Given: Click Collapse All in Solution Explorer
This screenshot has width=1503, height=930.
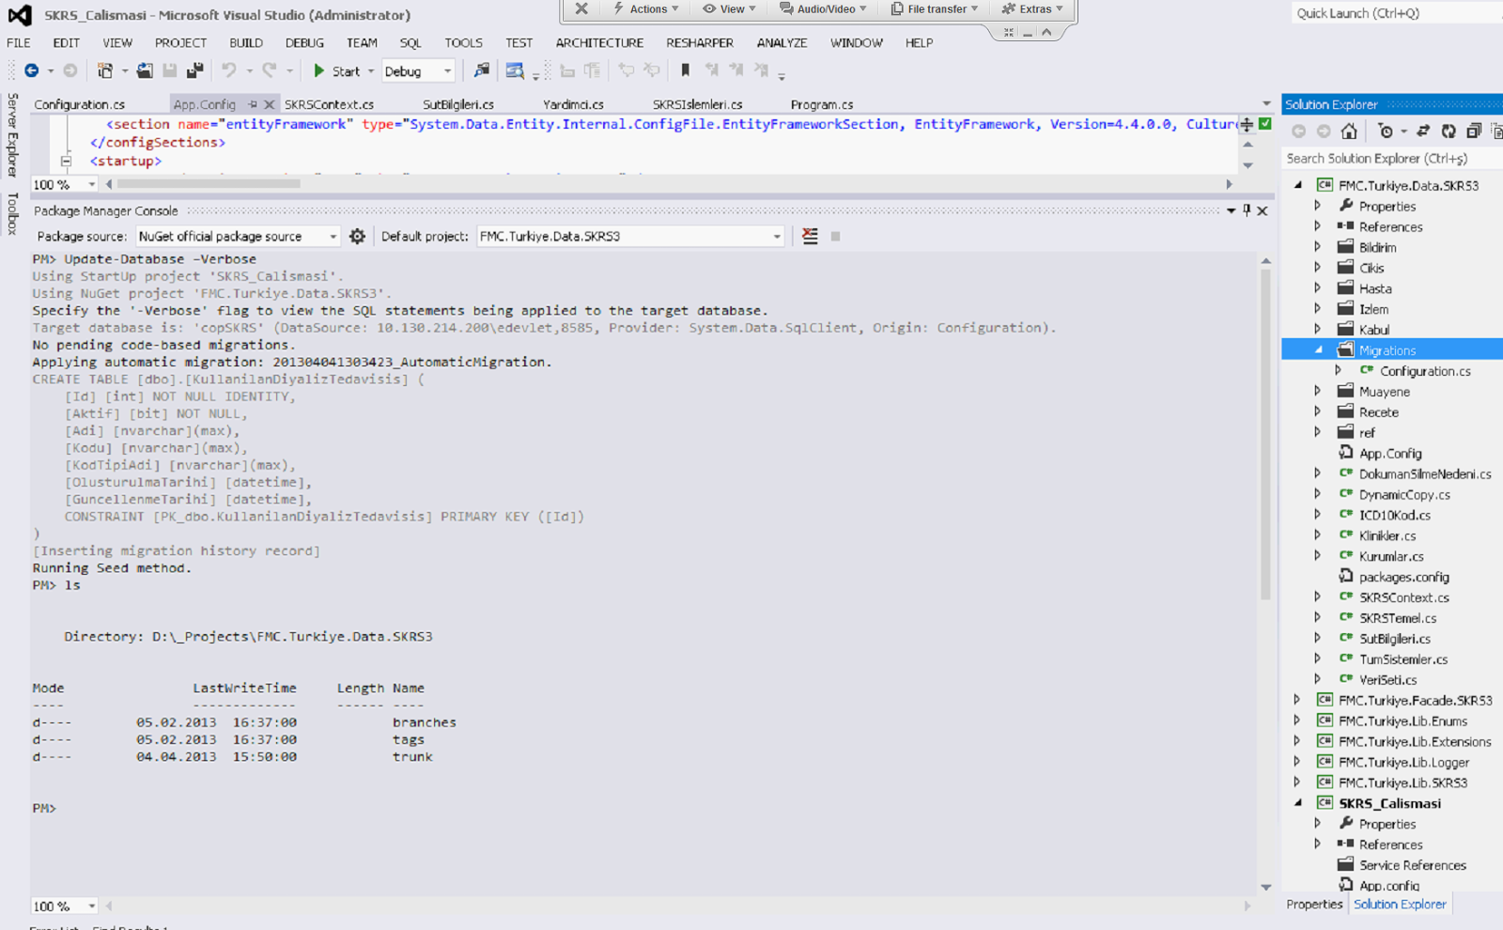Looking at the screenshot, I should [x=1473, y=132].
